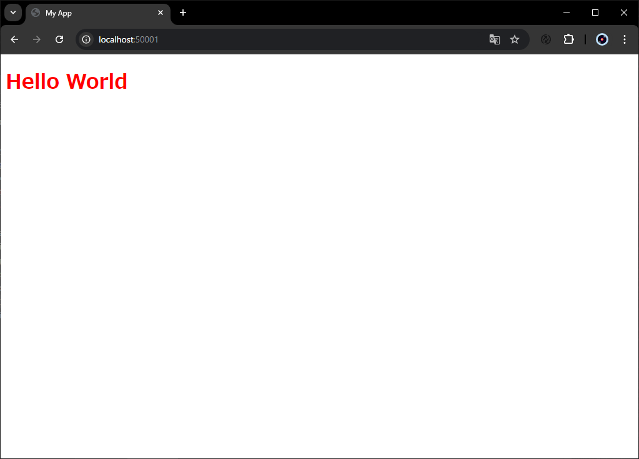Expand the tab search dropdown
Viewport: 639px width, 459px height.
(x=13, y=13)
